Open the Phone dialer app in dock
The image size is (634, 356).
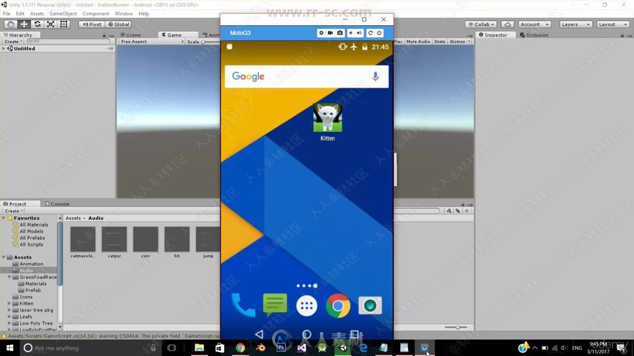(x=243, y=306)
